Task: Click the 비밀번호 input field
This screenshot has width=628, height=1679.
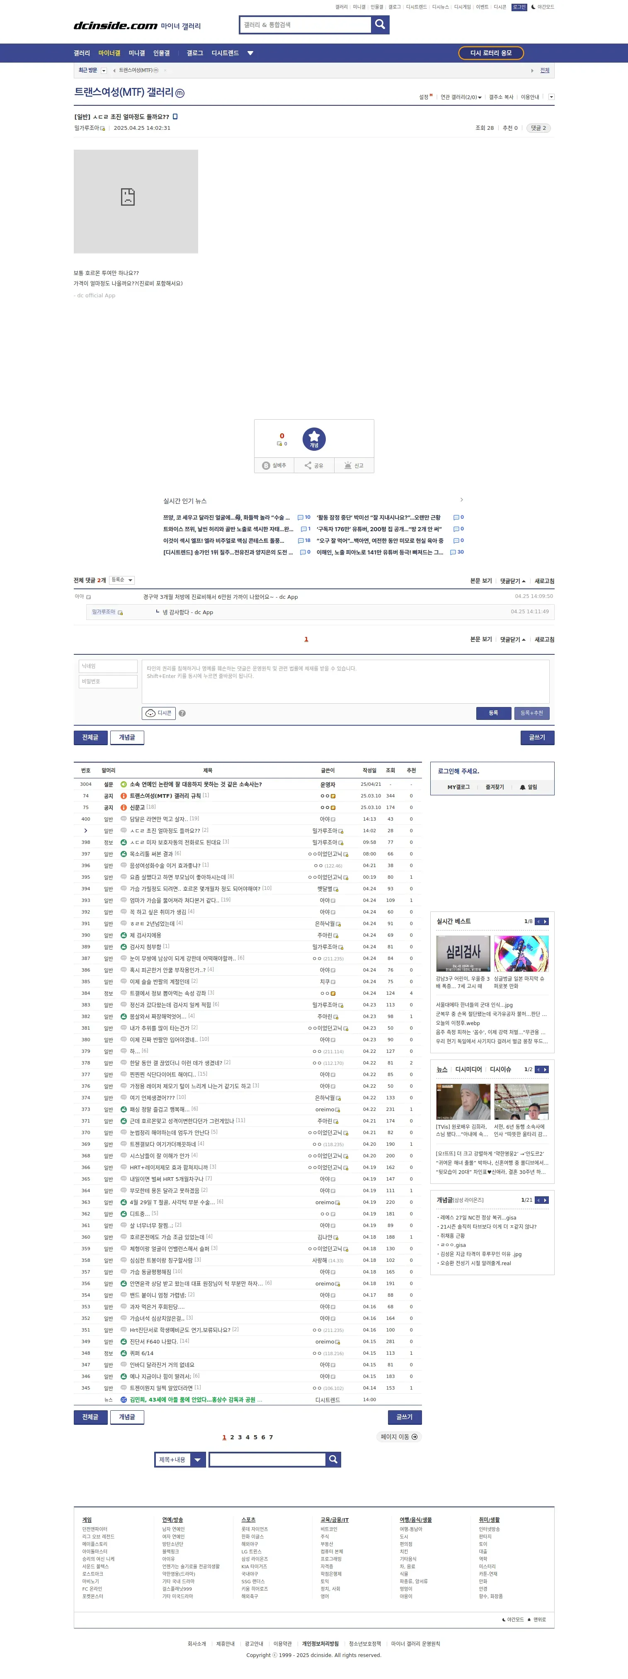Action: point(108,681)
